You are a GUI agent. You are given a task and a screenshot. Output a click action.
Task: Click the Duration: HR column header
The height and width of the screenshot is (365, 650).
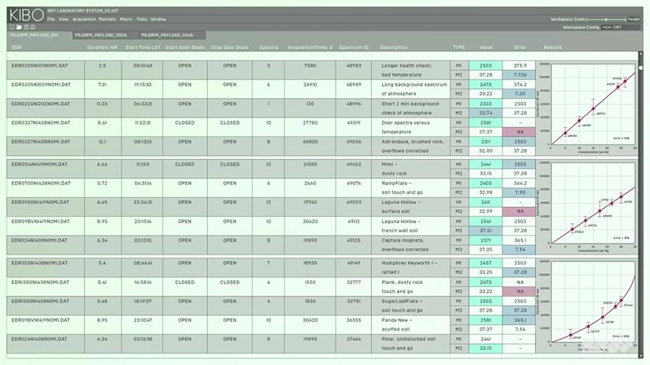[102, 47]
